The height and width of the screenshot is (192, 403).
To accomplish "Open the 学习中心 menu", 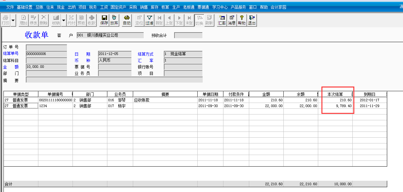I will pyautogui.click(x=220, y=7).
